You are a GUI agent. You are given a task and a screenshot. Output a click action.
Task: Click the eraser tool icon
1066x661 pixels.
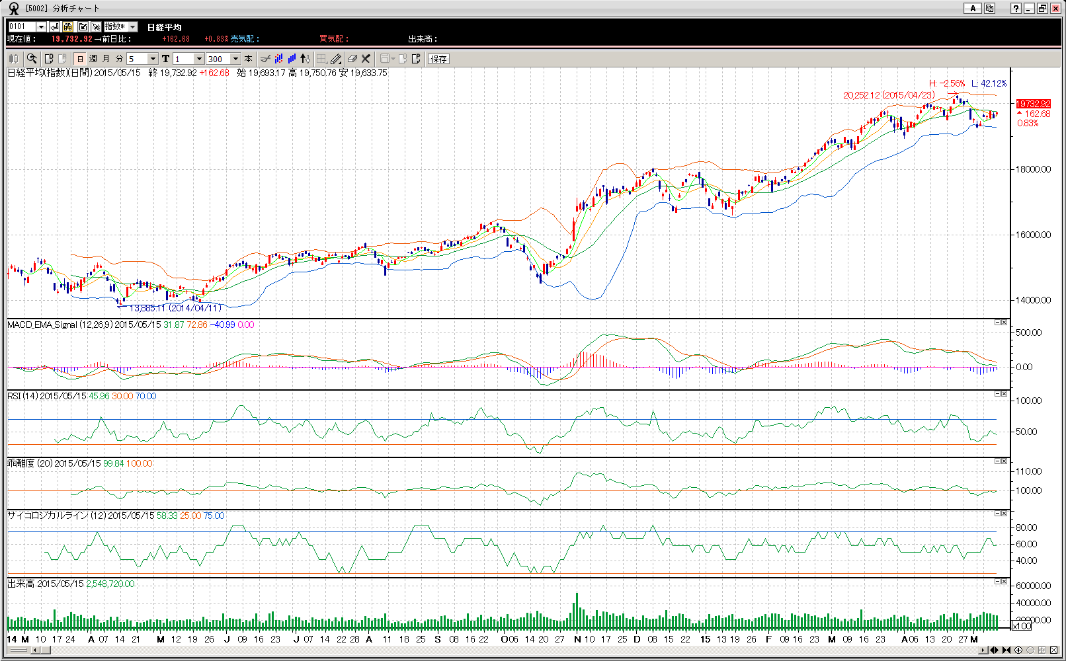(x=352, y=59)
